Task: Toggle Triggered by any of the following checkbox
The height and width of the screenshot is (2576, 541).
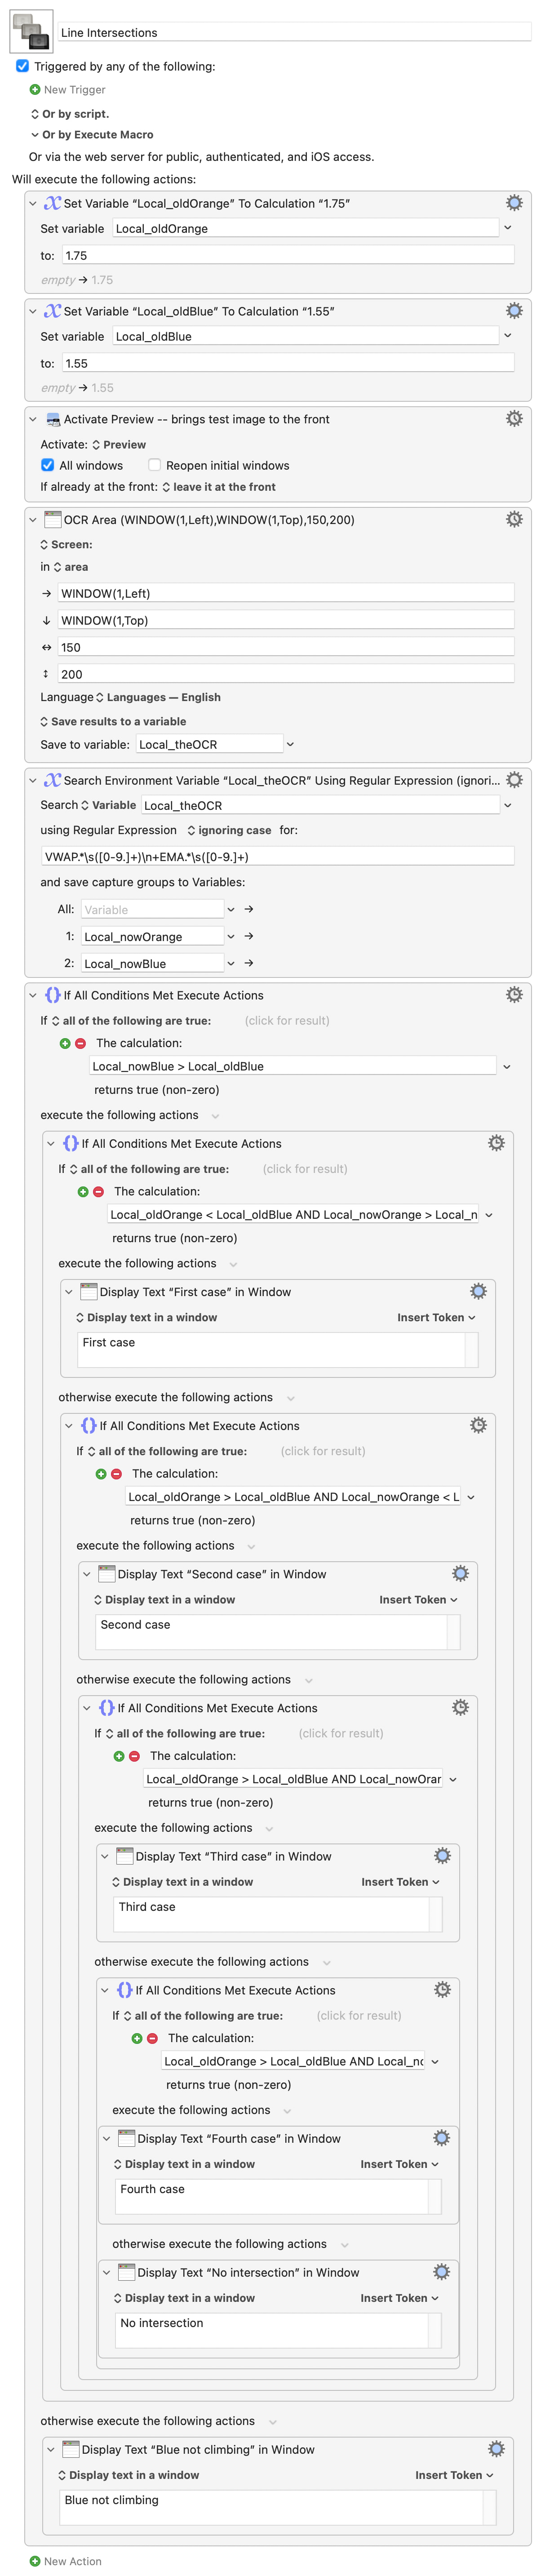Action: click(22, 66)
